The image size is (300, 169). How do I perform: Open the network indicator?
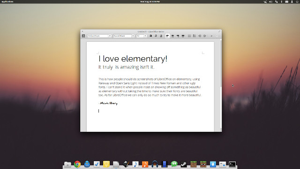coord(276,2)
